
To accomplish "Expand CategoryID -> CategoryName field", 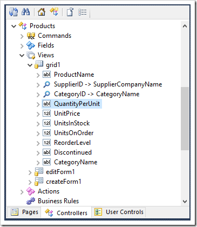I will (38, 95).
